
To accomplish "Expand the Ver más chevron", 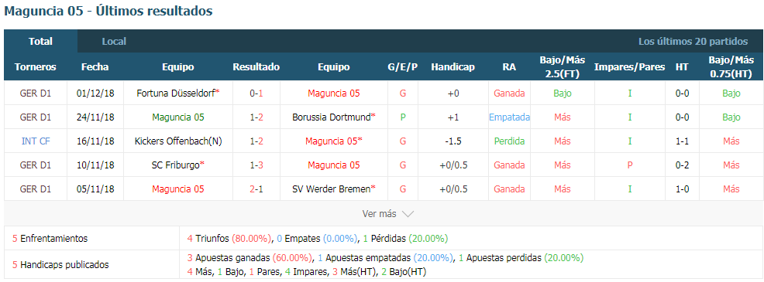I will 408,214.
